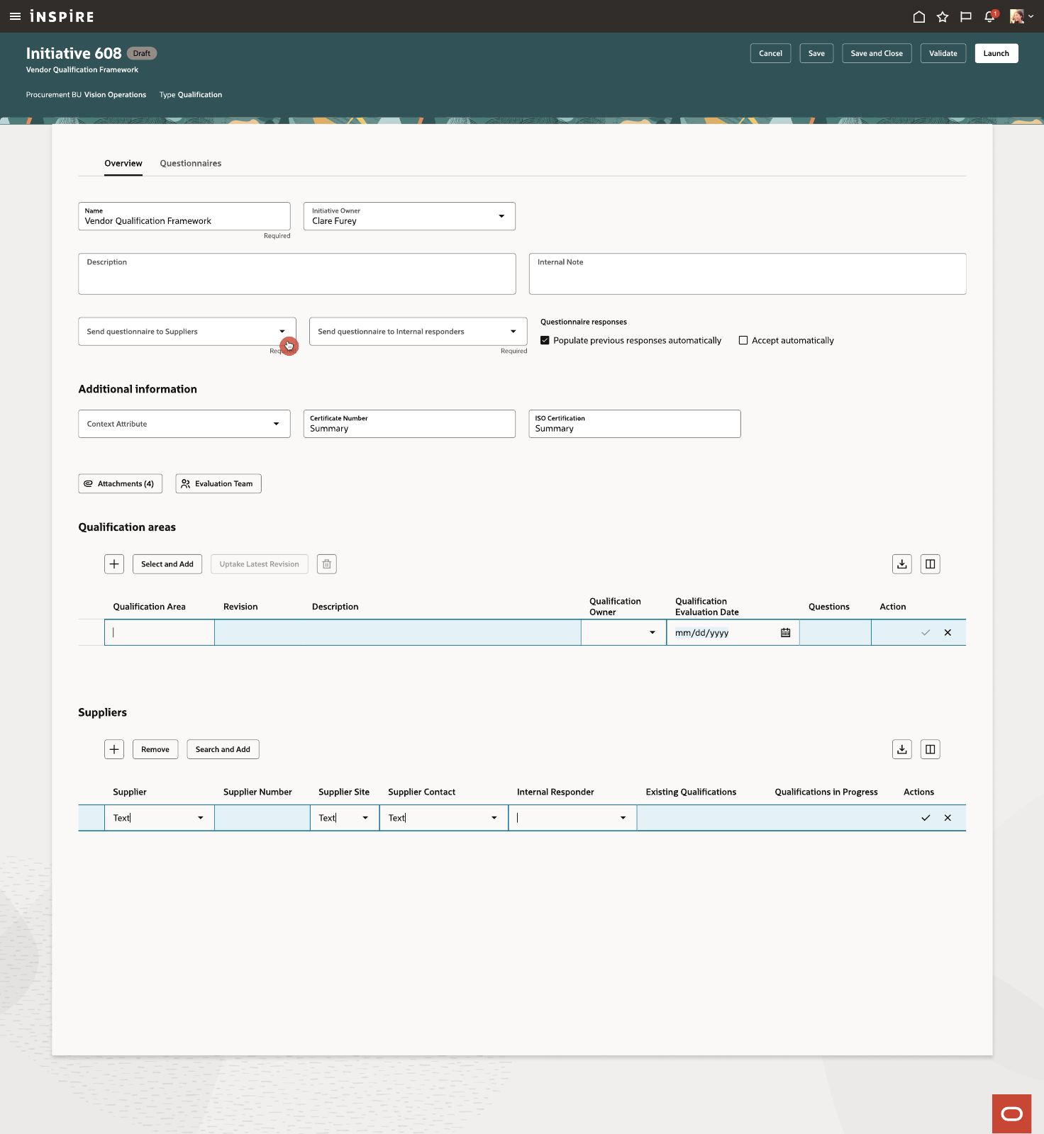The height and width of the screenshot is (1134, 1044).
Task: Open the Watchlist flag icon
Action: (966, 17)
